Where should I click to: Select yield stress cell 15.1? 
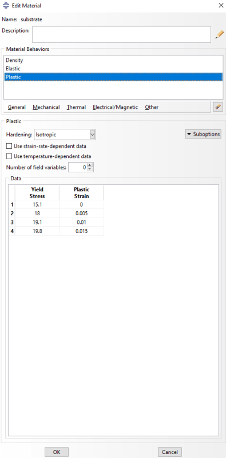(x=37, y=205)
